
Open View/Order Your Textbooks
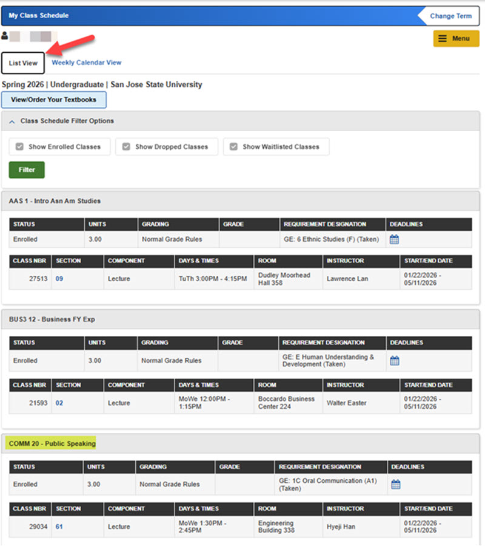coord(53,100)
